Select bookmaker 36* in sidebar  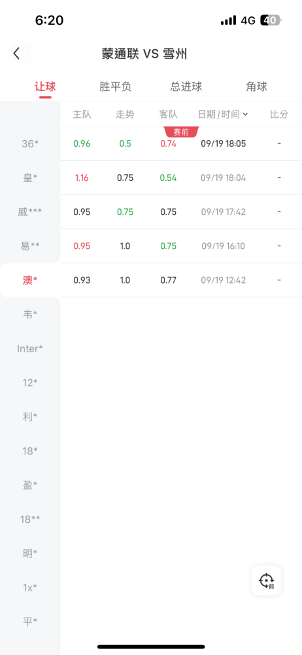click(x=30, y=143)
